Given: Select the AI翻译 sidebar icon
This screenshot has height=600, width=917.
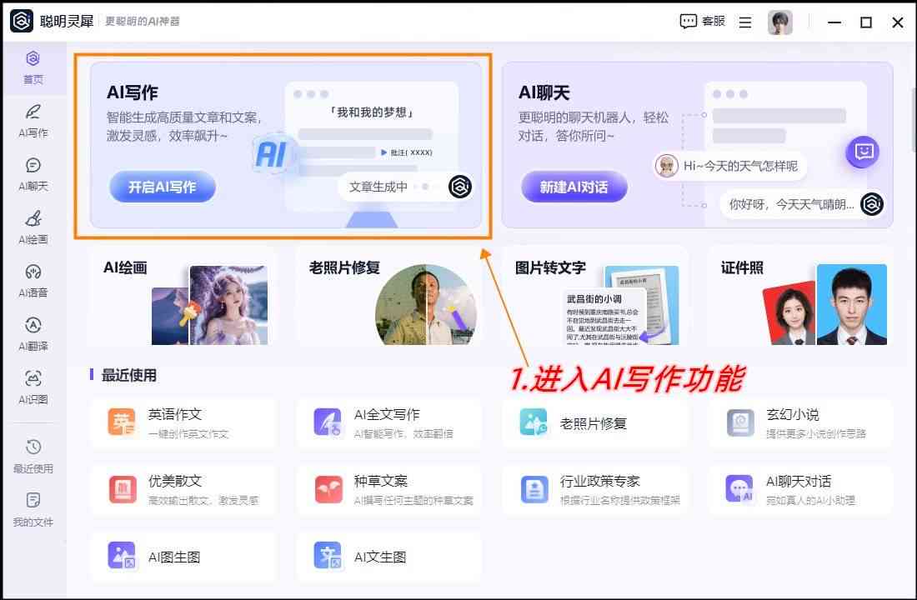Looking at the screenshot, I should coord(33,332).
